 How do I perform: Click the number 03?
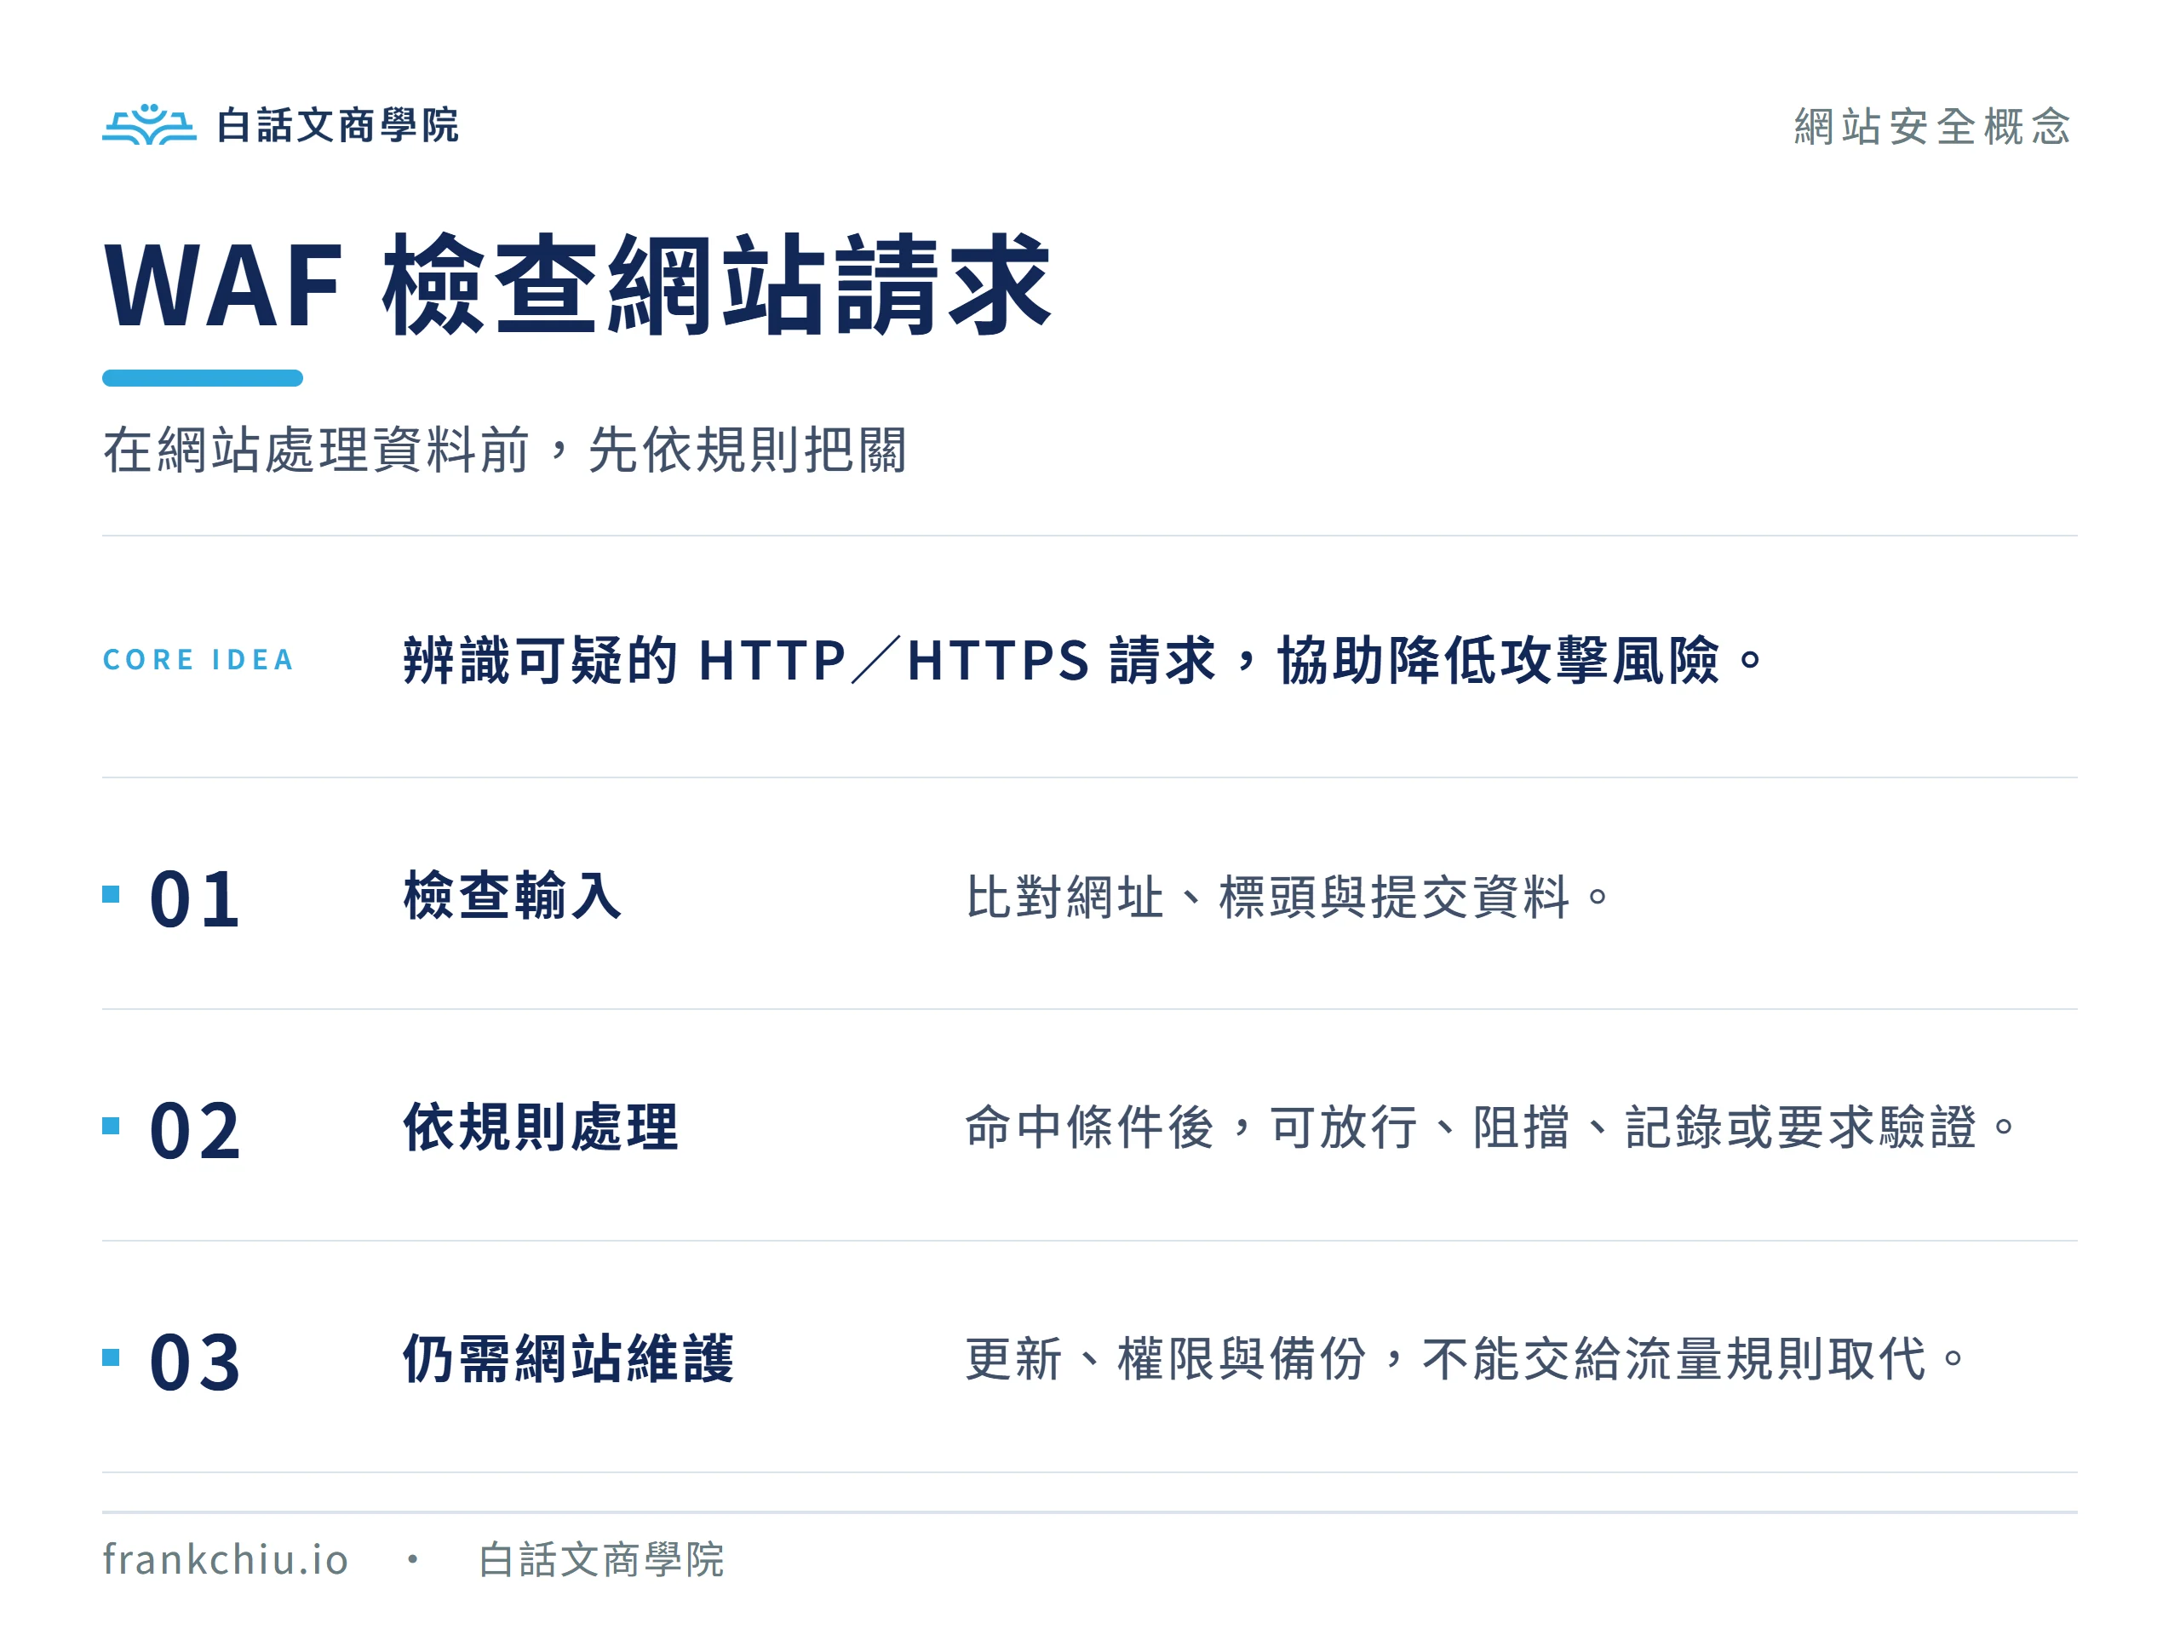(194, 1362)
